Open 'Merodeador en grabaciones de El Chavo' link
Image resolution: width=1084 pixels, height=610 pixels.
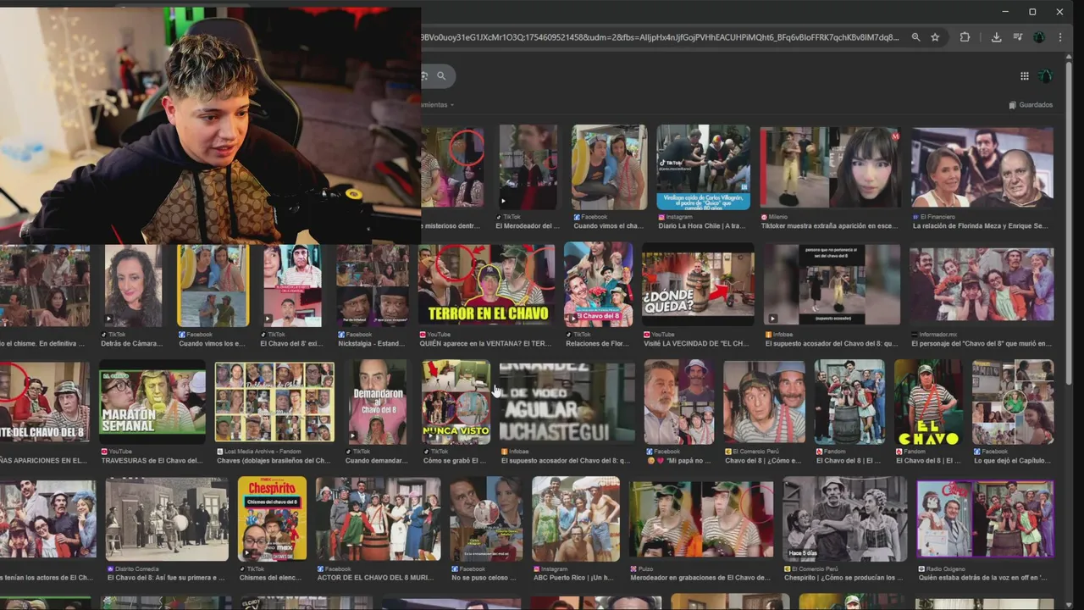pos(700,578)
